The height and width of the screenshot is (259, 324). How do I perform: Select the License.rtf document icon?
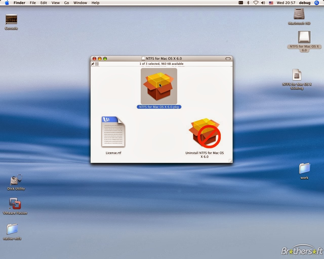pos(113,132)
